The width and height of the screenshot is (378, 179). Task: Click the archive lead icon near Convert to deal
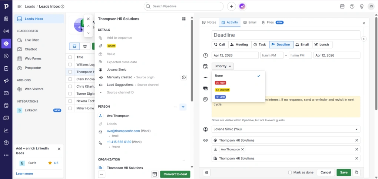tap(155, 174)
